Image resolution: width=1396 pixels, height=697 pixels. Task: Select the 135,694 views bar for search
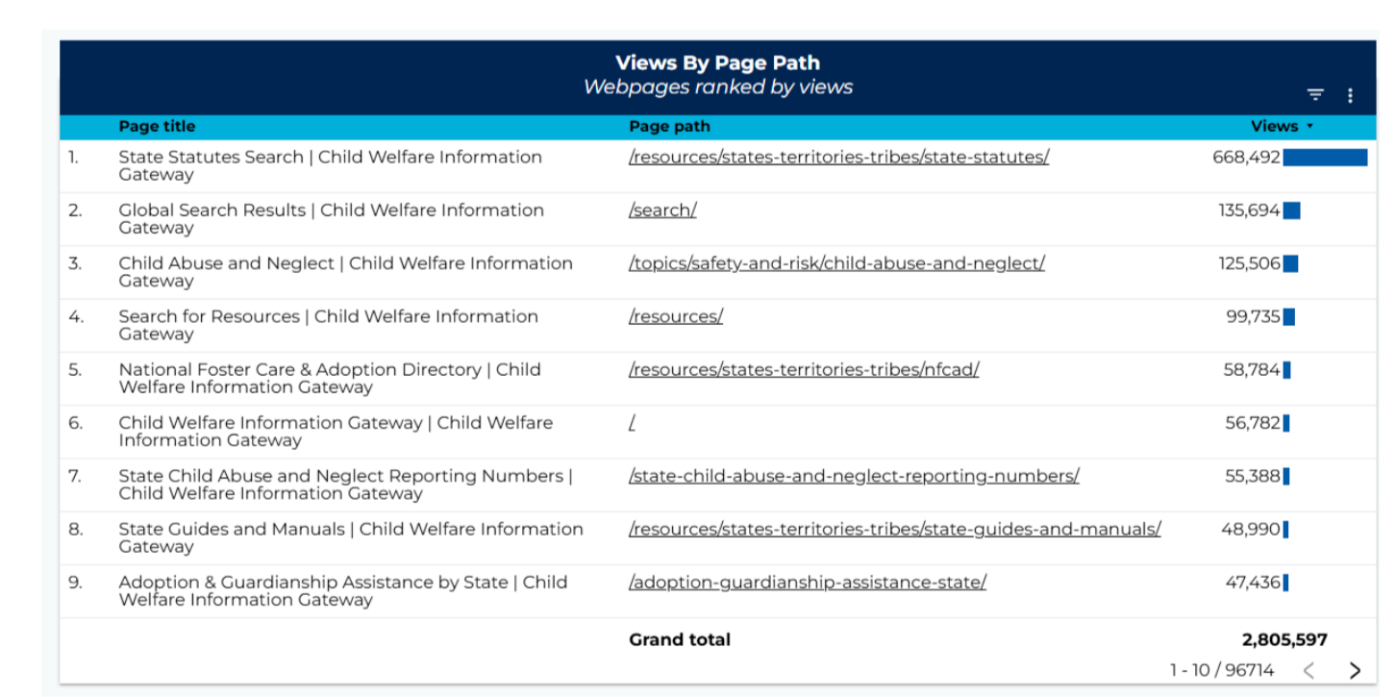point(1291,211)
